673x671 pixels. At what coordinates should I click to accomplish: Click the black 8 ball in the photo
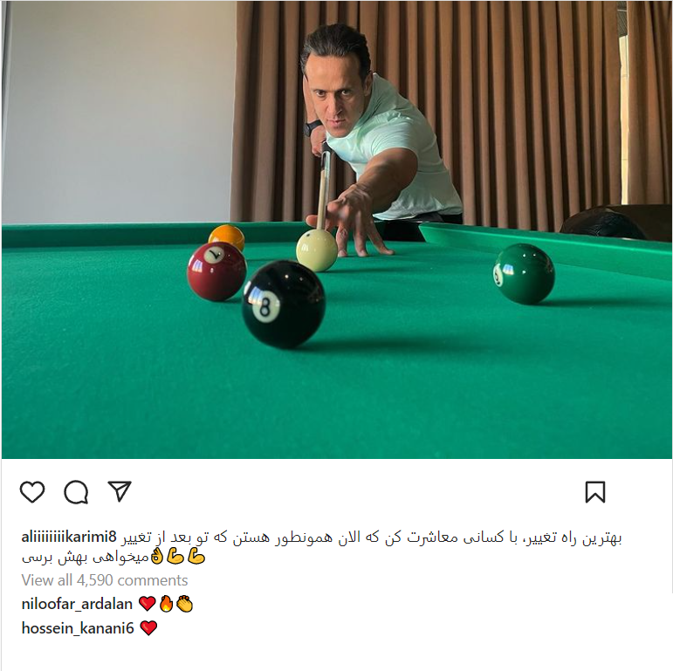[284, 305]
